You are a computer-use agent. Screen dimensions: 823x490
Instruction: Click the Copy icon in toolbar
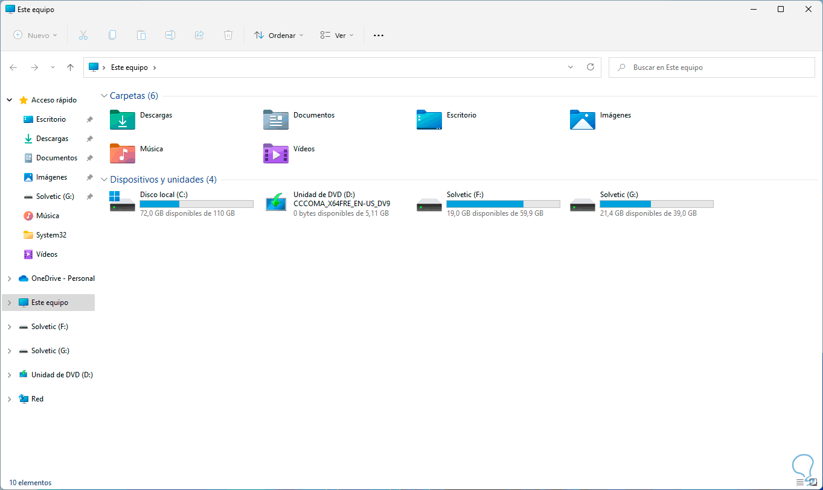[x=112, y=36]
